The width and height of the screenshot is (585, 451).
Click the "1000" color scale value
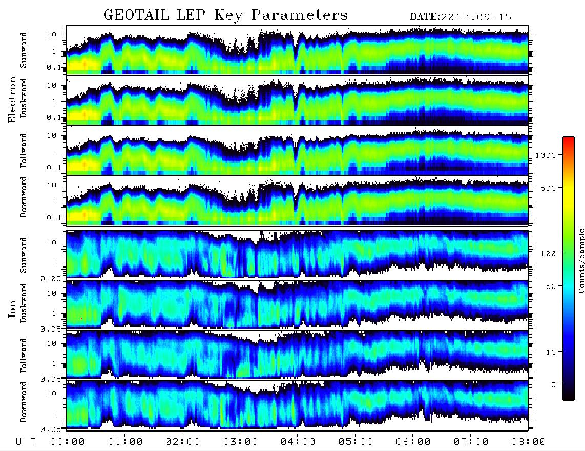[x=546, y=155]
